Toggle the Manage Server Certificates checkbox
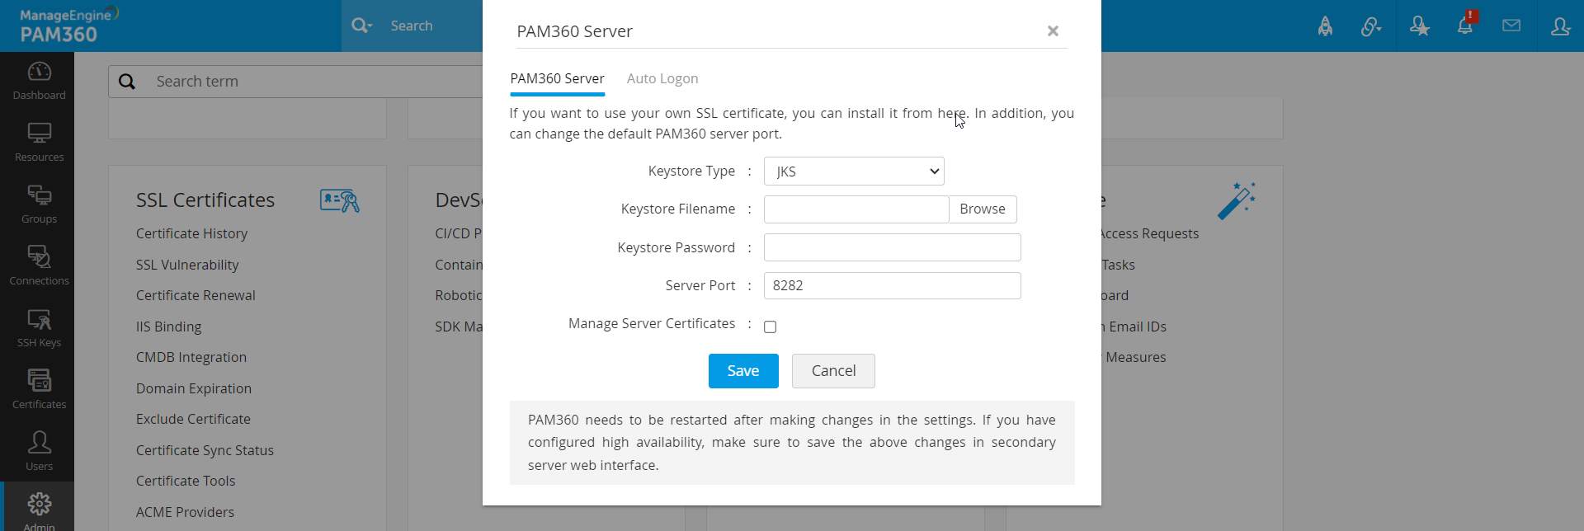This screenshot has width=1584, height=531. [771, 327]
